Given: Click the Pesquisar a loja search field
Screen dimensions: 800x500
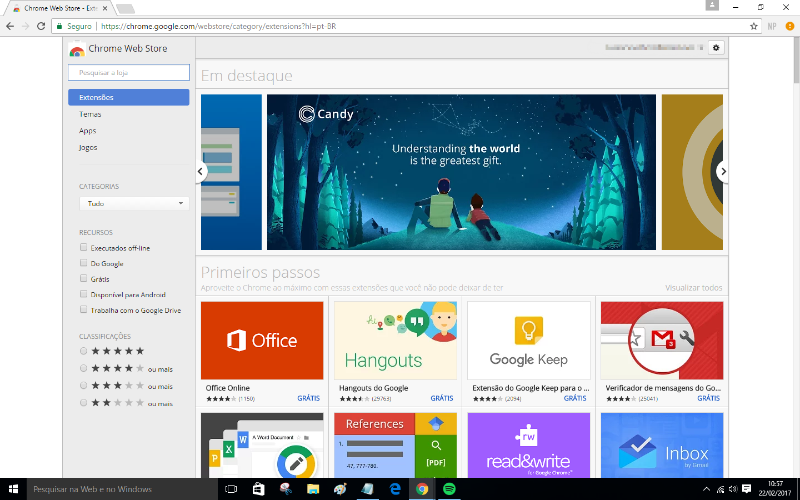Looking at the screenshot, I should pyautogui.click(x=129, y=73).
